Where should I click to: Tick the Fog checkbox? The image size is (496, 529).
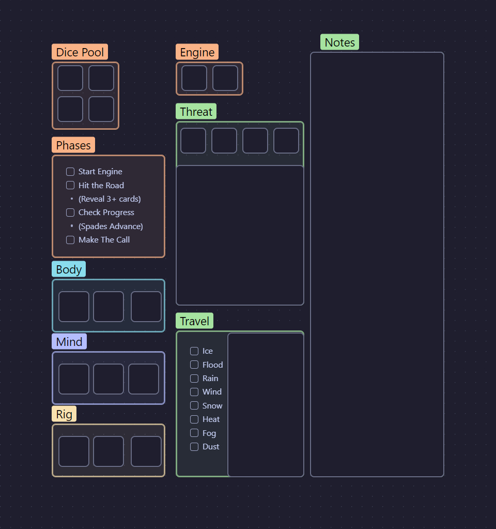coord(194,433)
